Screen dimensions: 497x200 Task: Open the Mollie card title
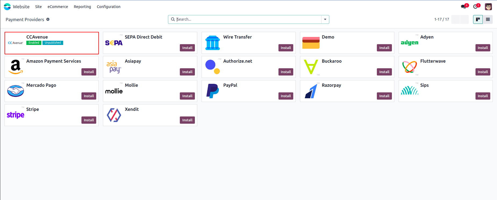click(131, 85)
